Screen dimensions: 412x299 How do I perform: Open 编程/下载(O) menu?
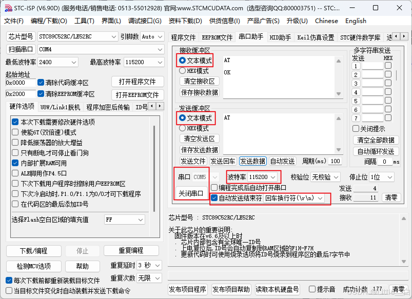(x=49, y=21)
